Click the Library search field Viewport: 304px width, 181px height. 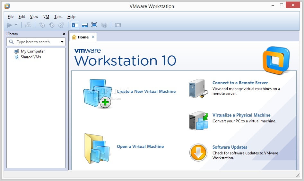pos(36,42)
